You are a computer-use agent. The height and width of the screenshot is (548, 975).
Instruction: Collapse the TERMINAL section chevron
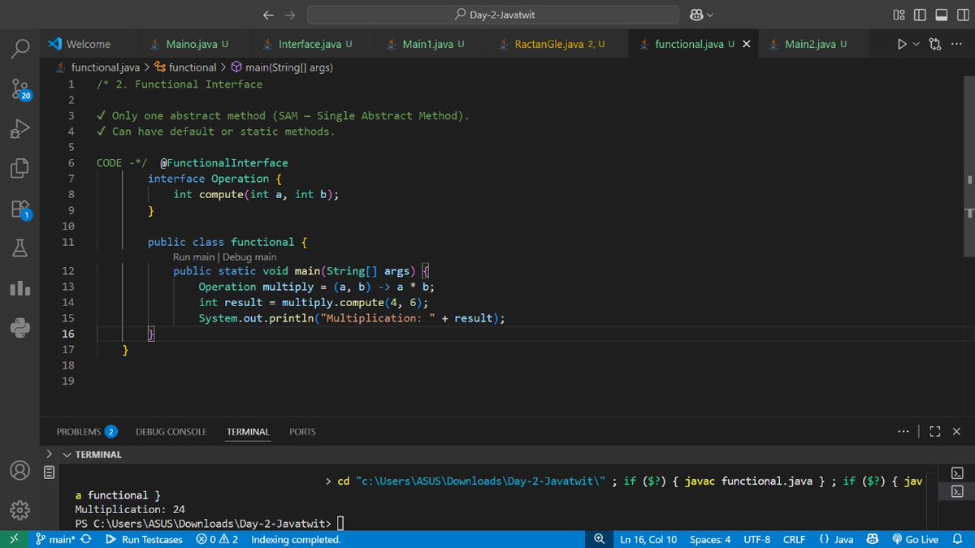[x=67, y=455]
